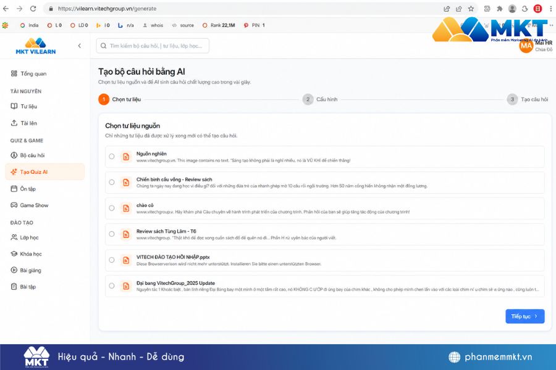
Task: Open the three-dot browser menu
Action: (550, 9)
